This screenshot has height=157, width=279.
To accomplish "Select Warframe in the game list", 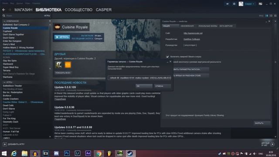I will 7,77.
